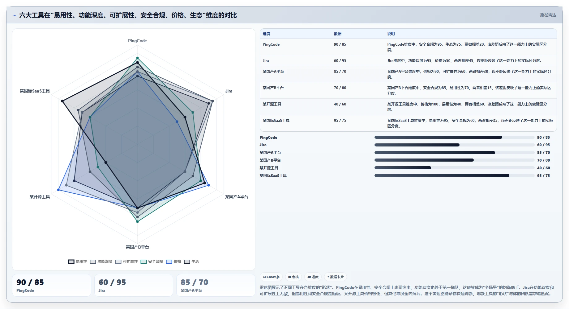This screenshot has height=309, width=569.
Task: Click the 某国际SaaS工具 table description text
Action: click(470, 123)
